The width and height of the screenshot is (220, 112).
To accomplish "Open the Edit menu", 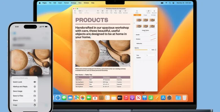I will click(55, 3).
